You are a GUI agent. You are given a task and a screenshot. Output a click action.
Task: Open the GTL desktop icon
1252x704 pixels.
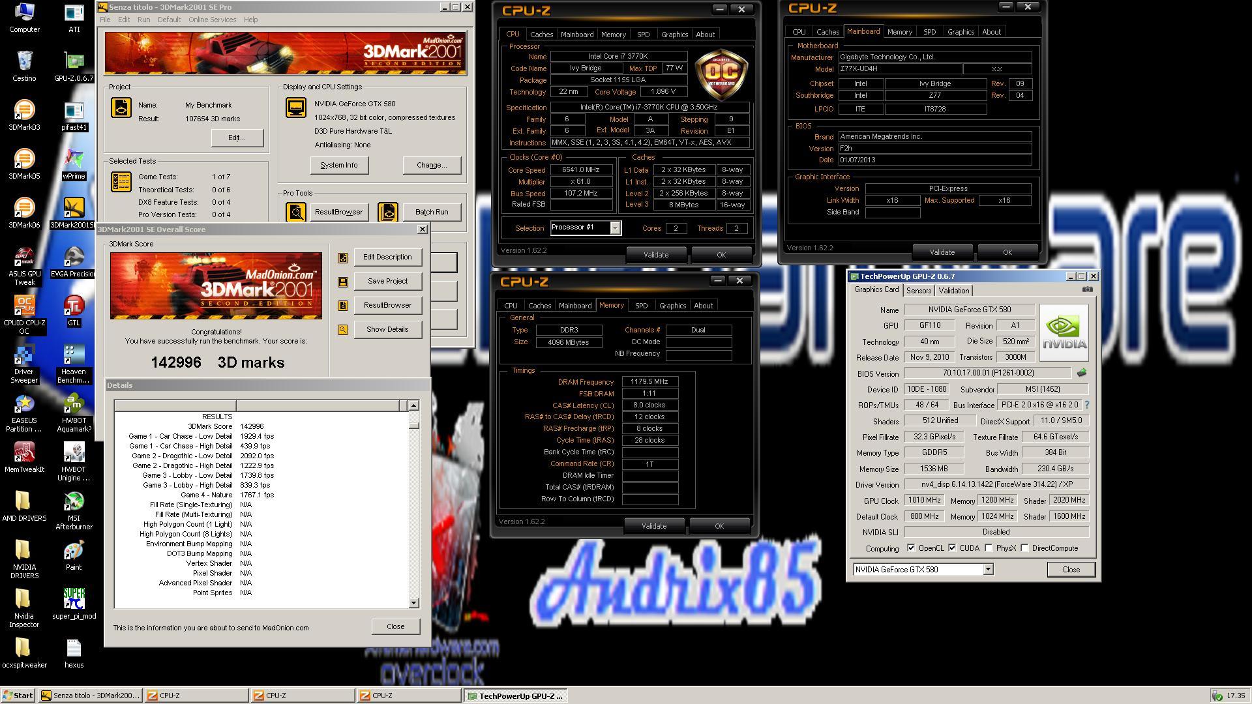coord(74,311)
